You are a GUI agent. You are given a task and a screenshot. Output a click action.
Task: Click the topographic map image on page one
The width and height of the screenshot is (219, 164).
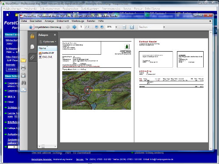96,91
